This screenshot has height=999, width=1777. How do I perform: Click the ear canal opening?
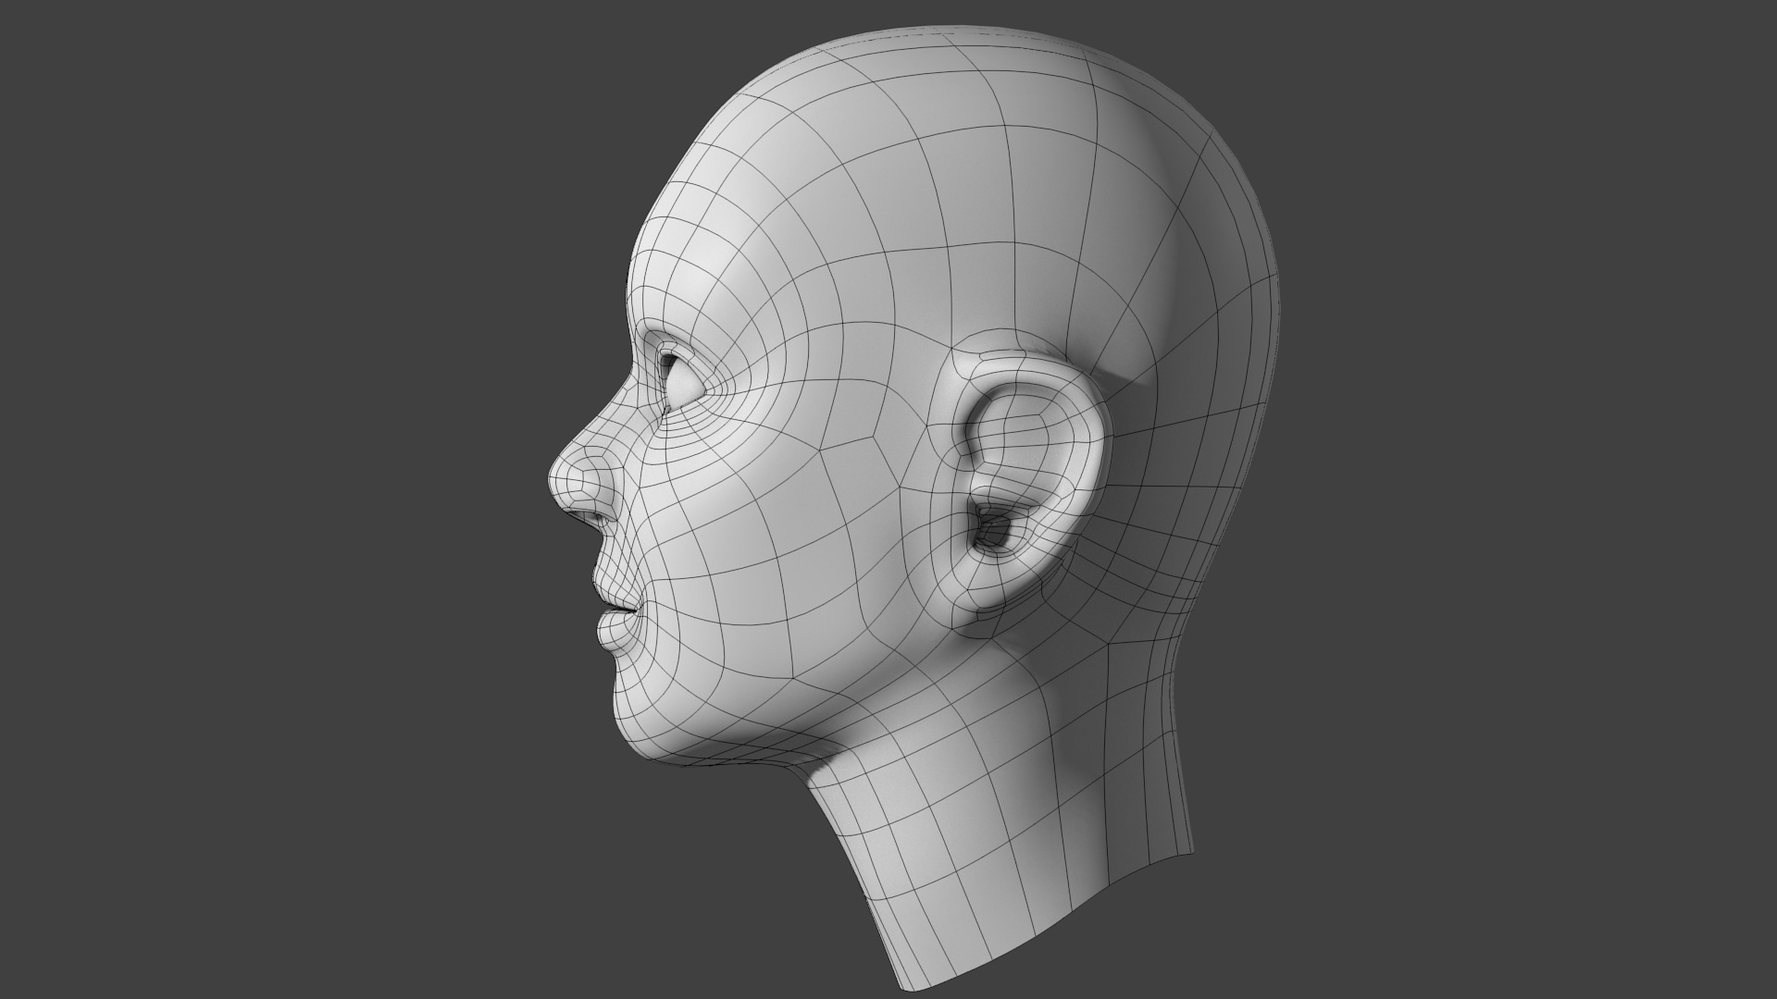(x=992, y=531)
